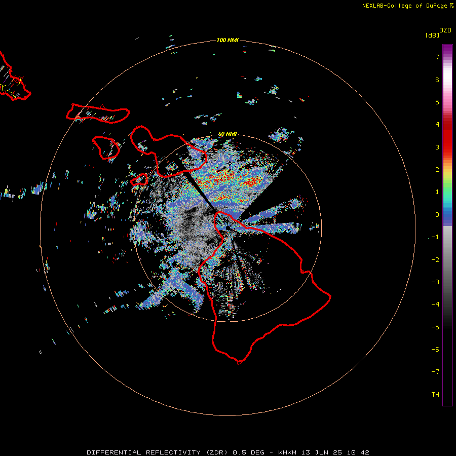
Task: Click the 7 value on color scale
Action: click(x=437, y=57)
